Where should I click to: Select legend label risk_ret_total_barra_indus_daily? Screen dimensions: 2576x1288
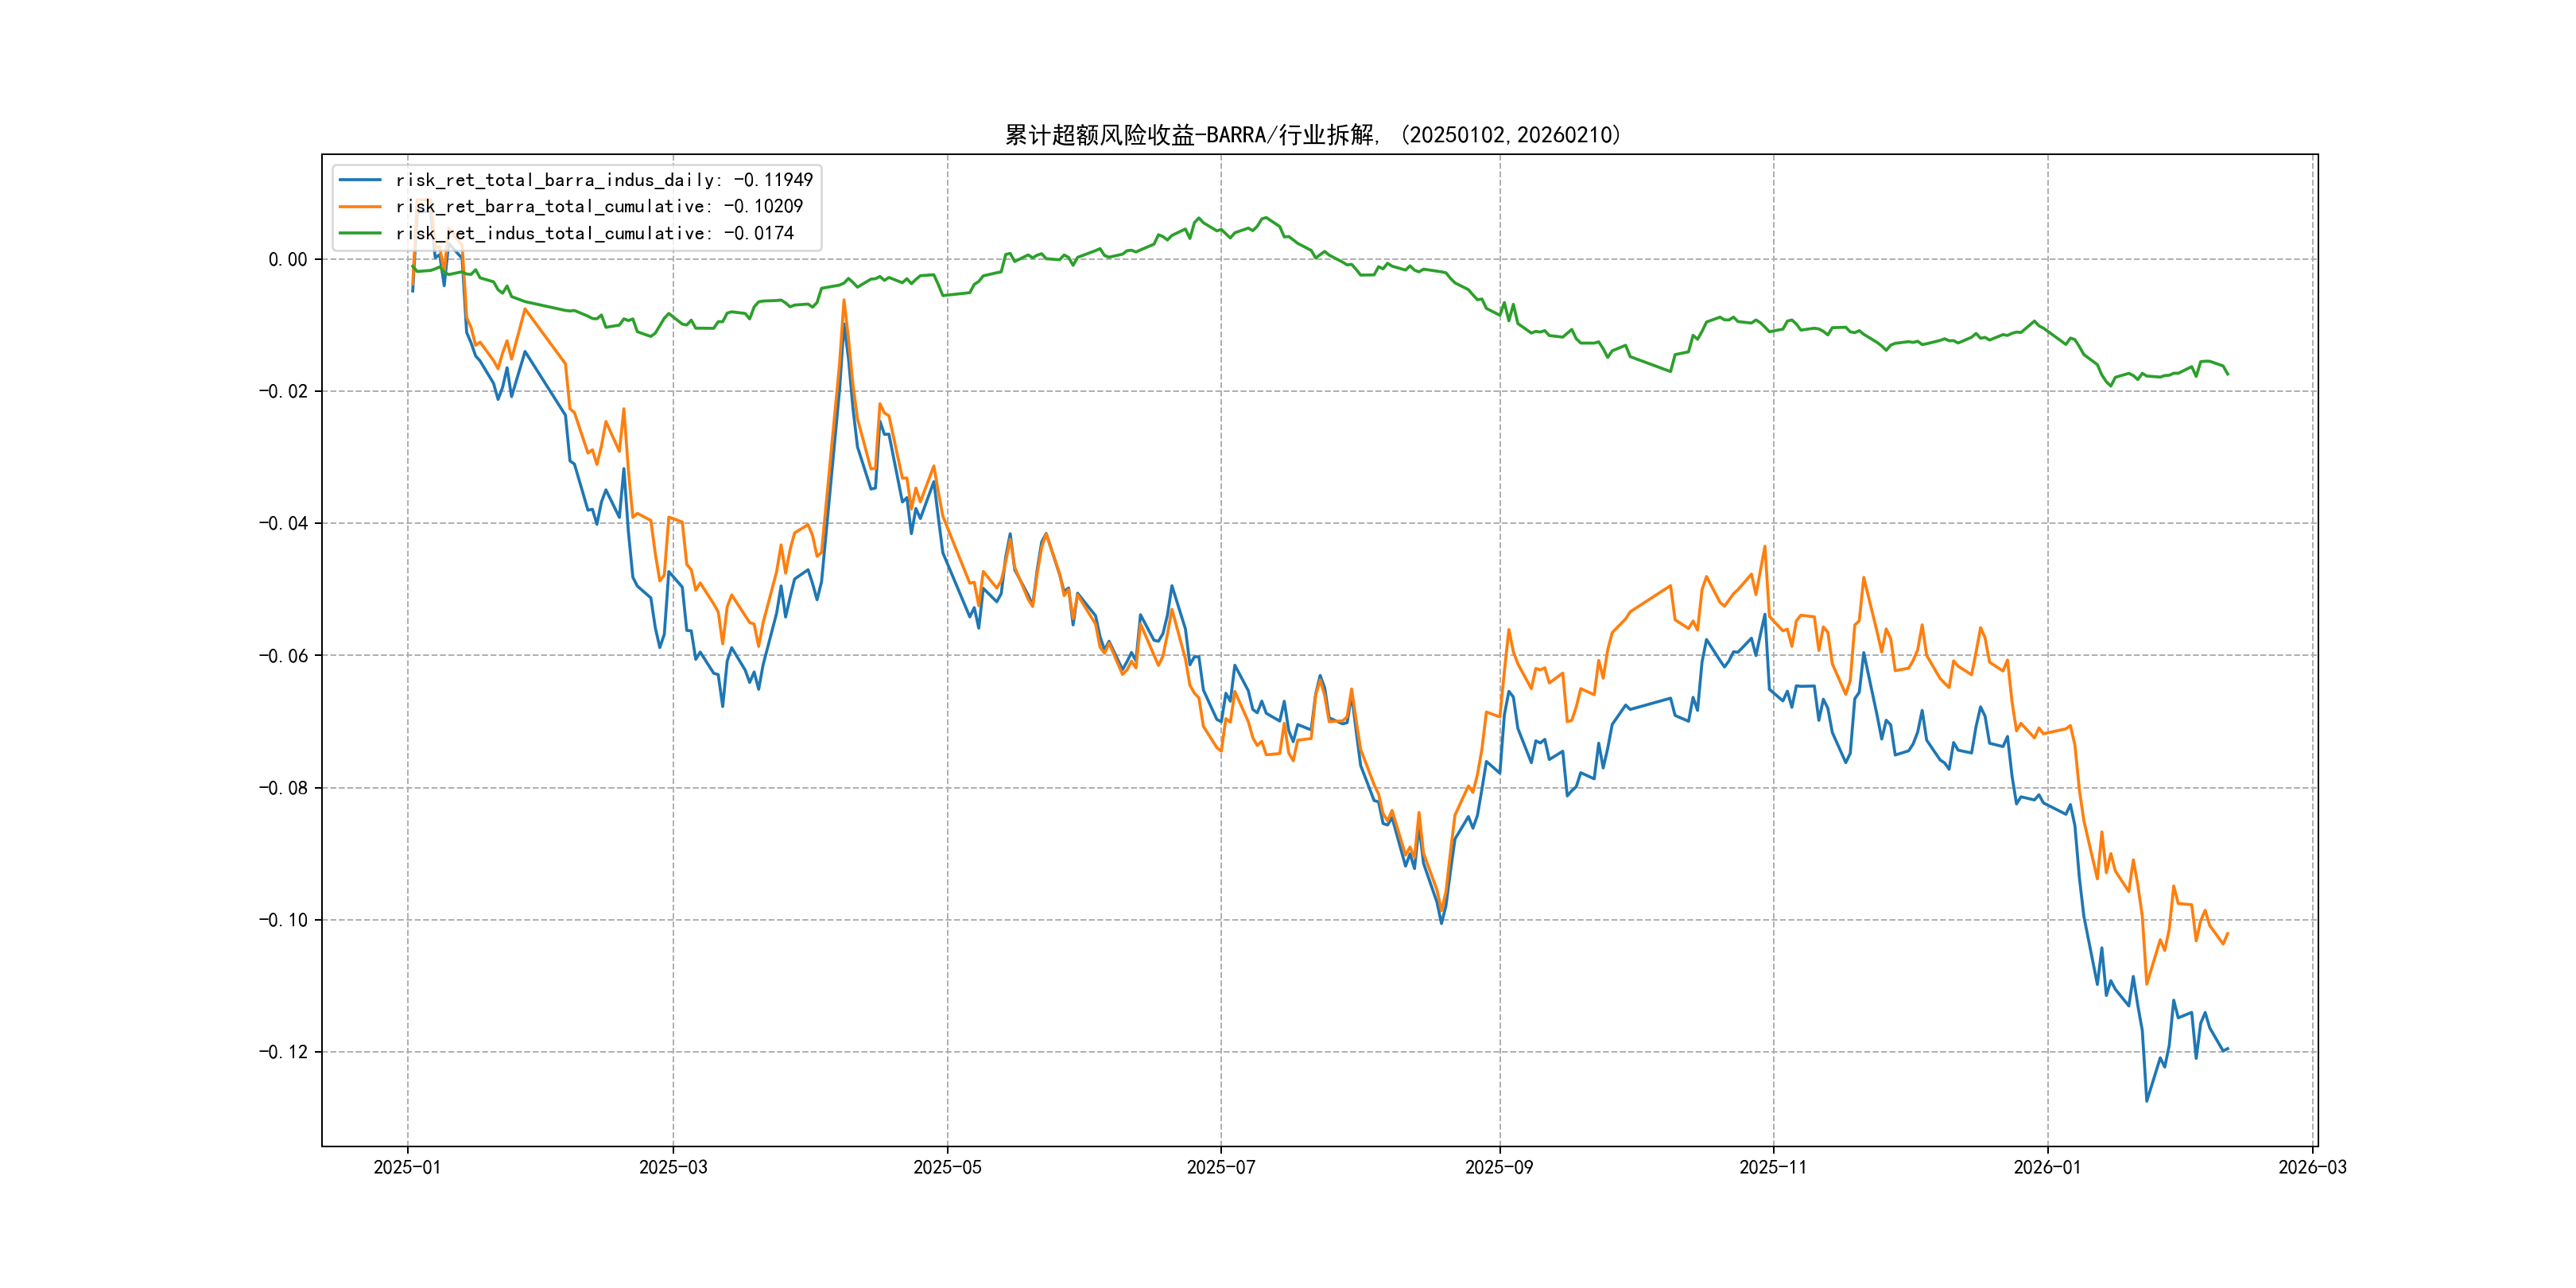coord(604,180)
